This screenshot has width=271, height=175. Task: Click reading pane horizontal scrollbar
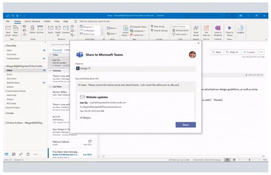(183, 156)
